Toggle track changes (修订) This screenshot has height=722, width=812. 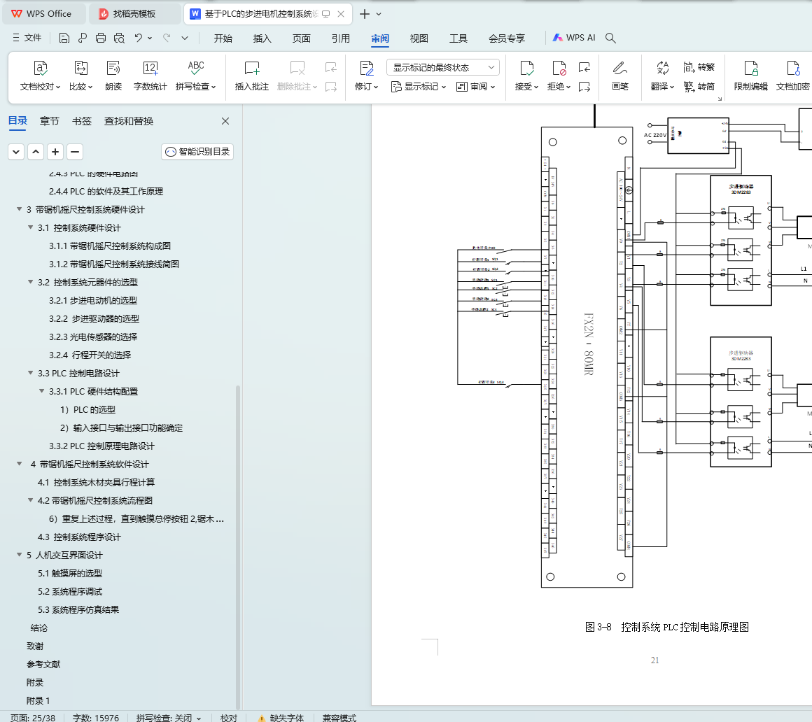367,76
